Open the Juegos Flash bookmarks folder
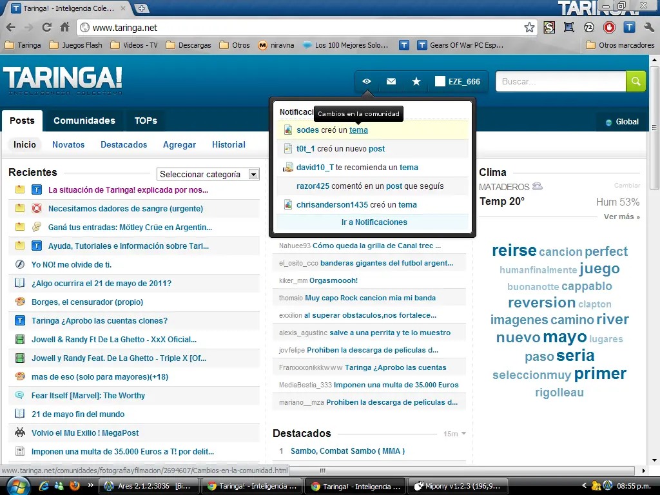The width and height of the screenshot is (660, 495). click(x=76, y=45)
